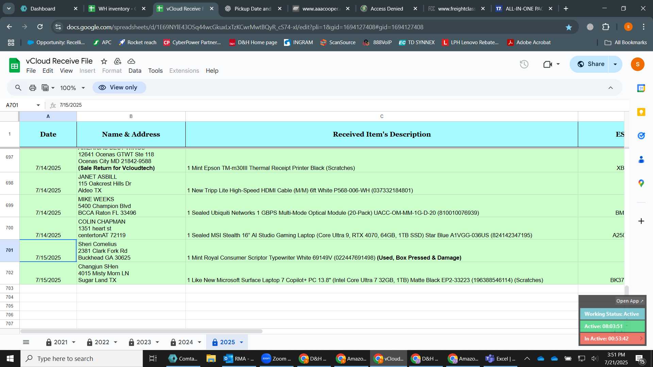
Task: Open the INGRAM bookmark
Action: coord(298,42)
